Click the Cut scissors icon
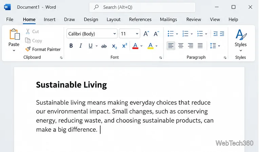Viewport: 259px width, 152px height. 28,31
